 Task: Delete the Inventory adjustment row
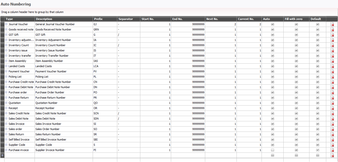click(332, 40)
